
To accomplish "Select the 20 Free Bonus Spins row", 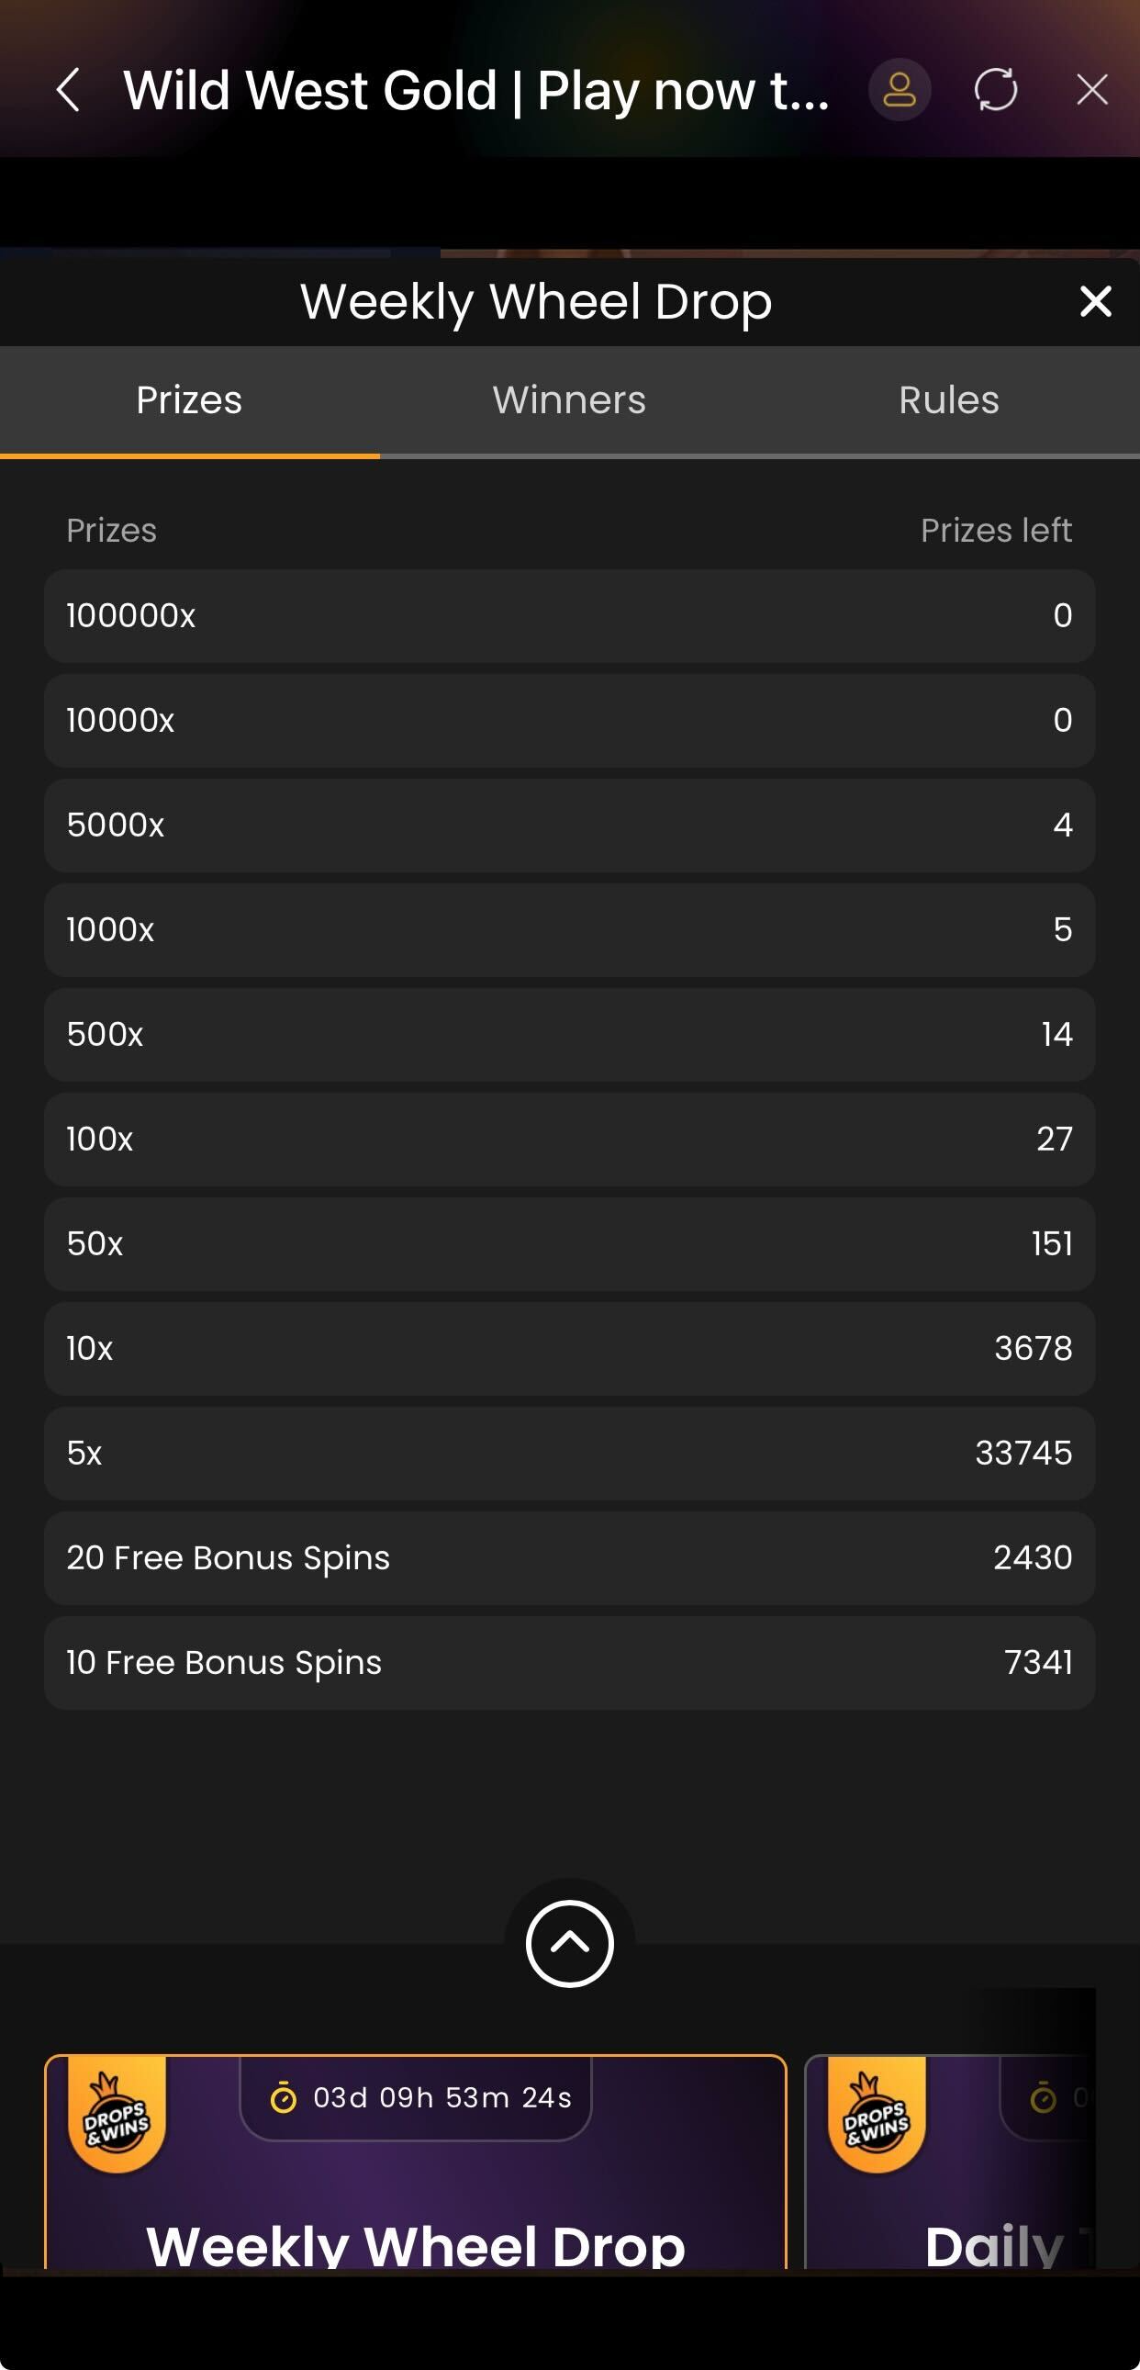I will [x=569, y=1557].
